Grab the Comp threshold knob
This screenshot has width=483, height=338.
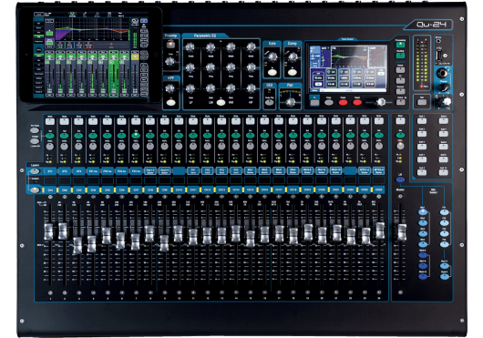[x=293, y=56]
